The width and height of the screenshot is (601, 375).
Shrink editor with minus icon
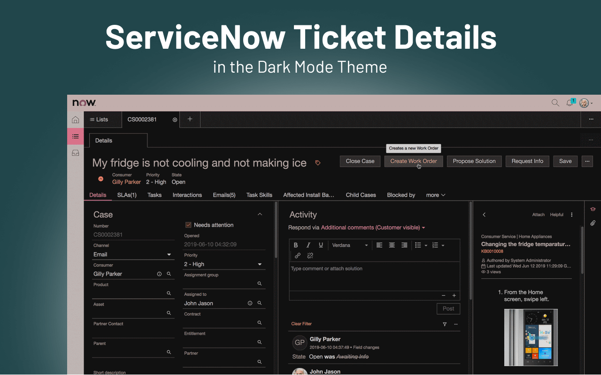tap(444, 296)
